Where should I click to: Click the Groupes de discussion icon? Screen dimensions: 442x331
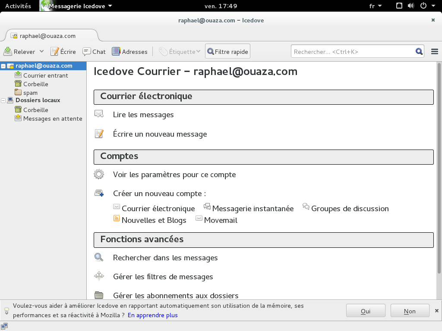[306, 206]
